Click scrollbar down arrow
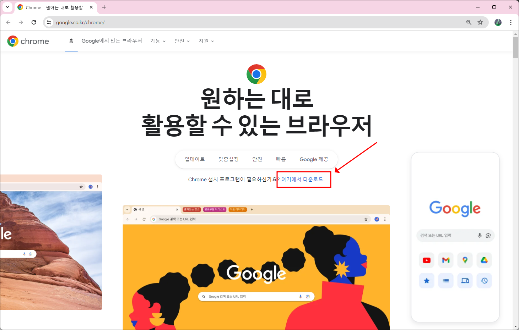This screenshot has width=519, height=330. pyautogui.click(x=516, y=326)
